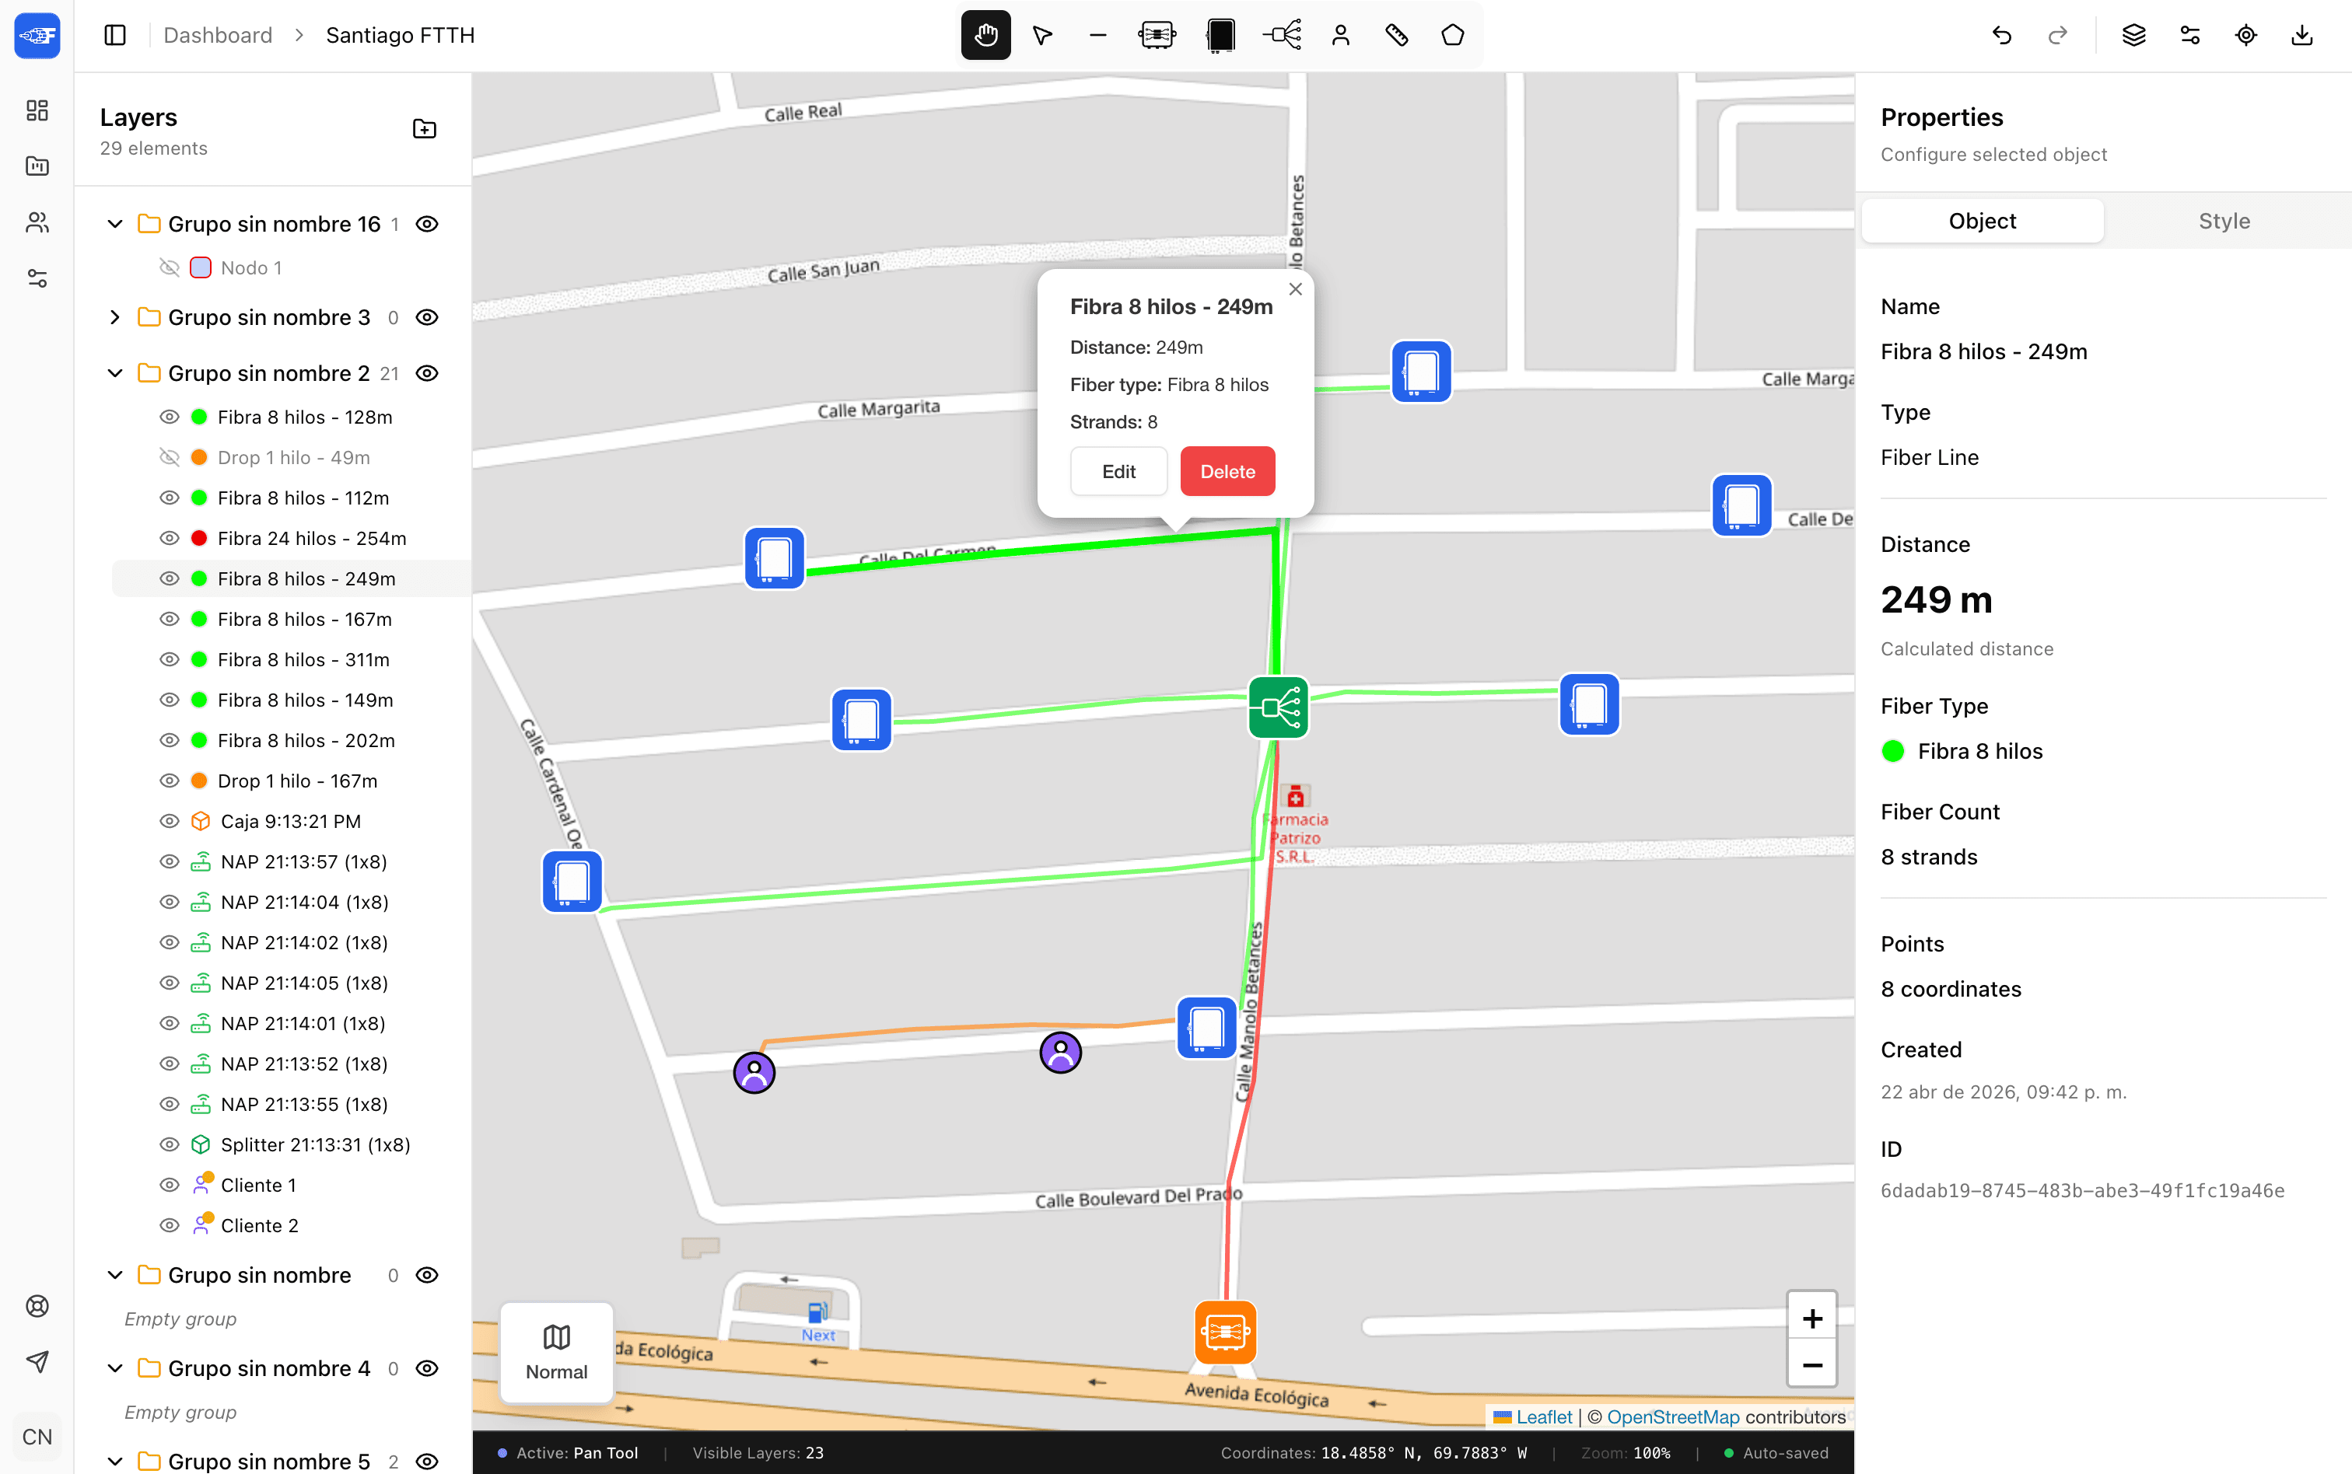Toggle visibility of Grupo sin nombre 2
The height and width of the screenshot is (1474, 2352).
pyautogui.click(x=427, y=373)
